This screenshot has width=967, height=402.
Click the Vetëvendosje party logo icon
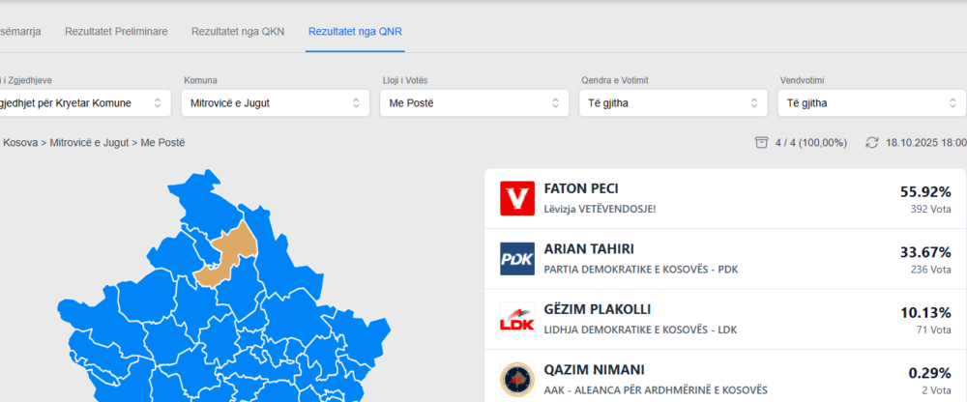[517, 198]
